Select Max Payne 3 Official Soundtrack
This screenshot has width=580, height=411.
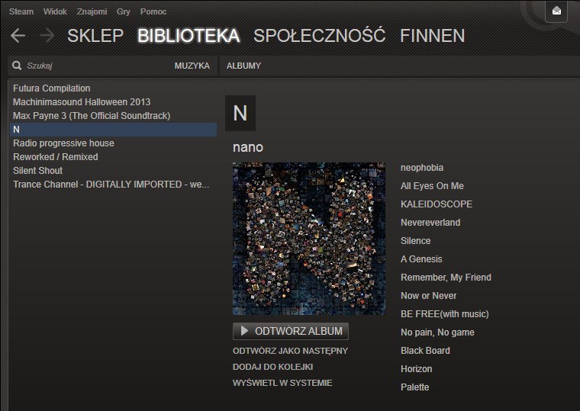[113, 116]
